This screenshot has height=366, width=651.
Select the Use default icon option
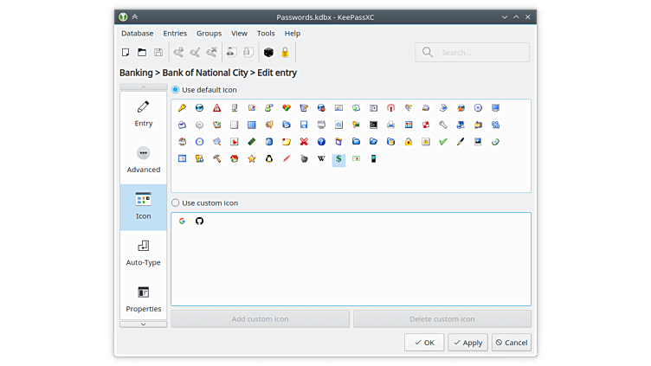pyautogui.click(x=177, y=90)
